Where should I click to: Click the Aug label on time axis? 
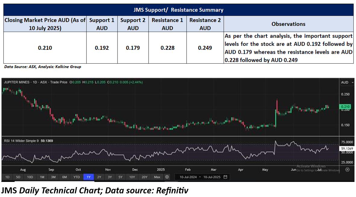click(x=23, y=170)
